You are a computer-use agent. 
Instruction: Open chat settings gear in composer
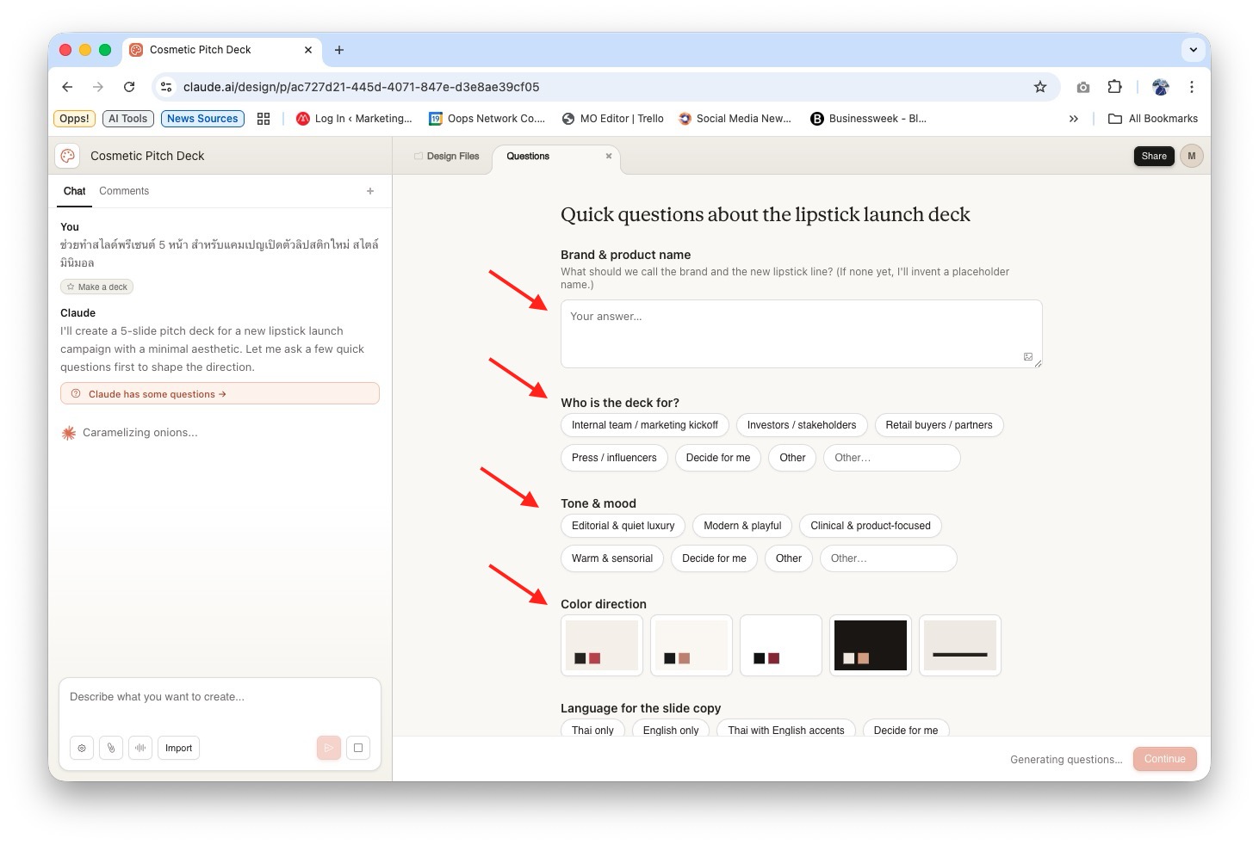click(x=82, y=748)
